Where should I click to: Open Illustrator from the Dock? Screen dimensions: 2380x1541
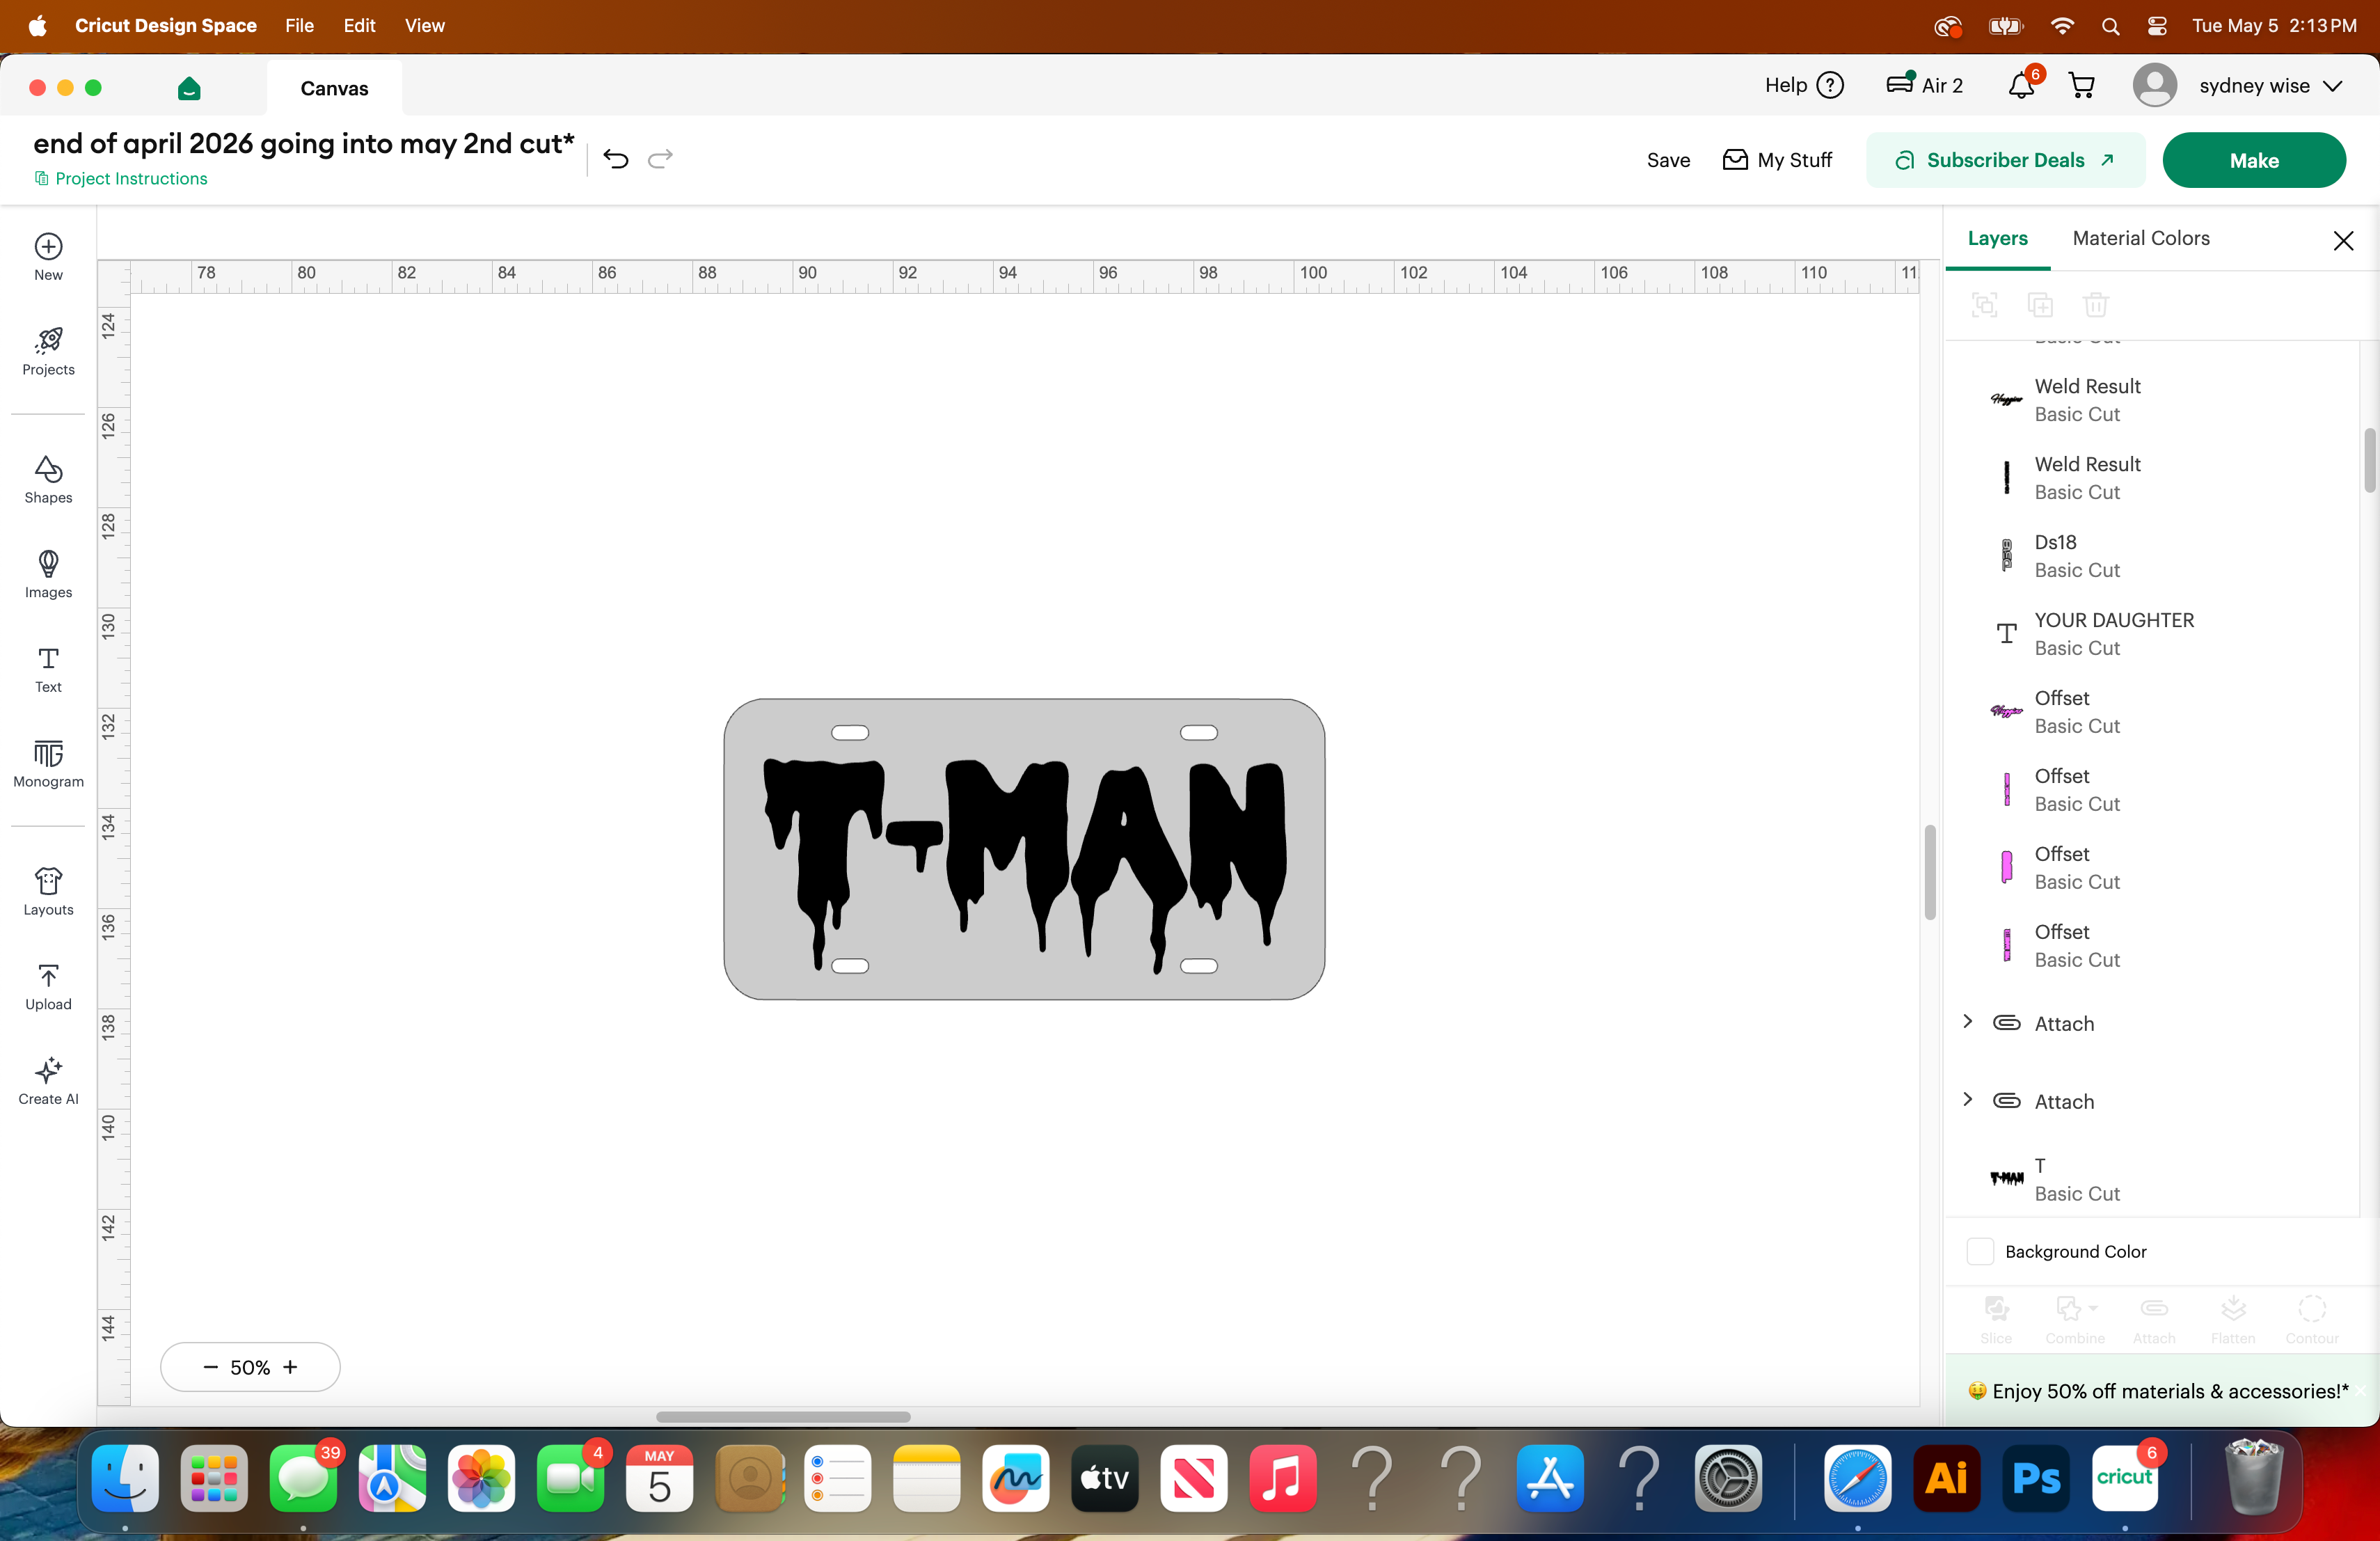pos(1946,1478)
